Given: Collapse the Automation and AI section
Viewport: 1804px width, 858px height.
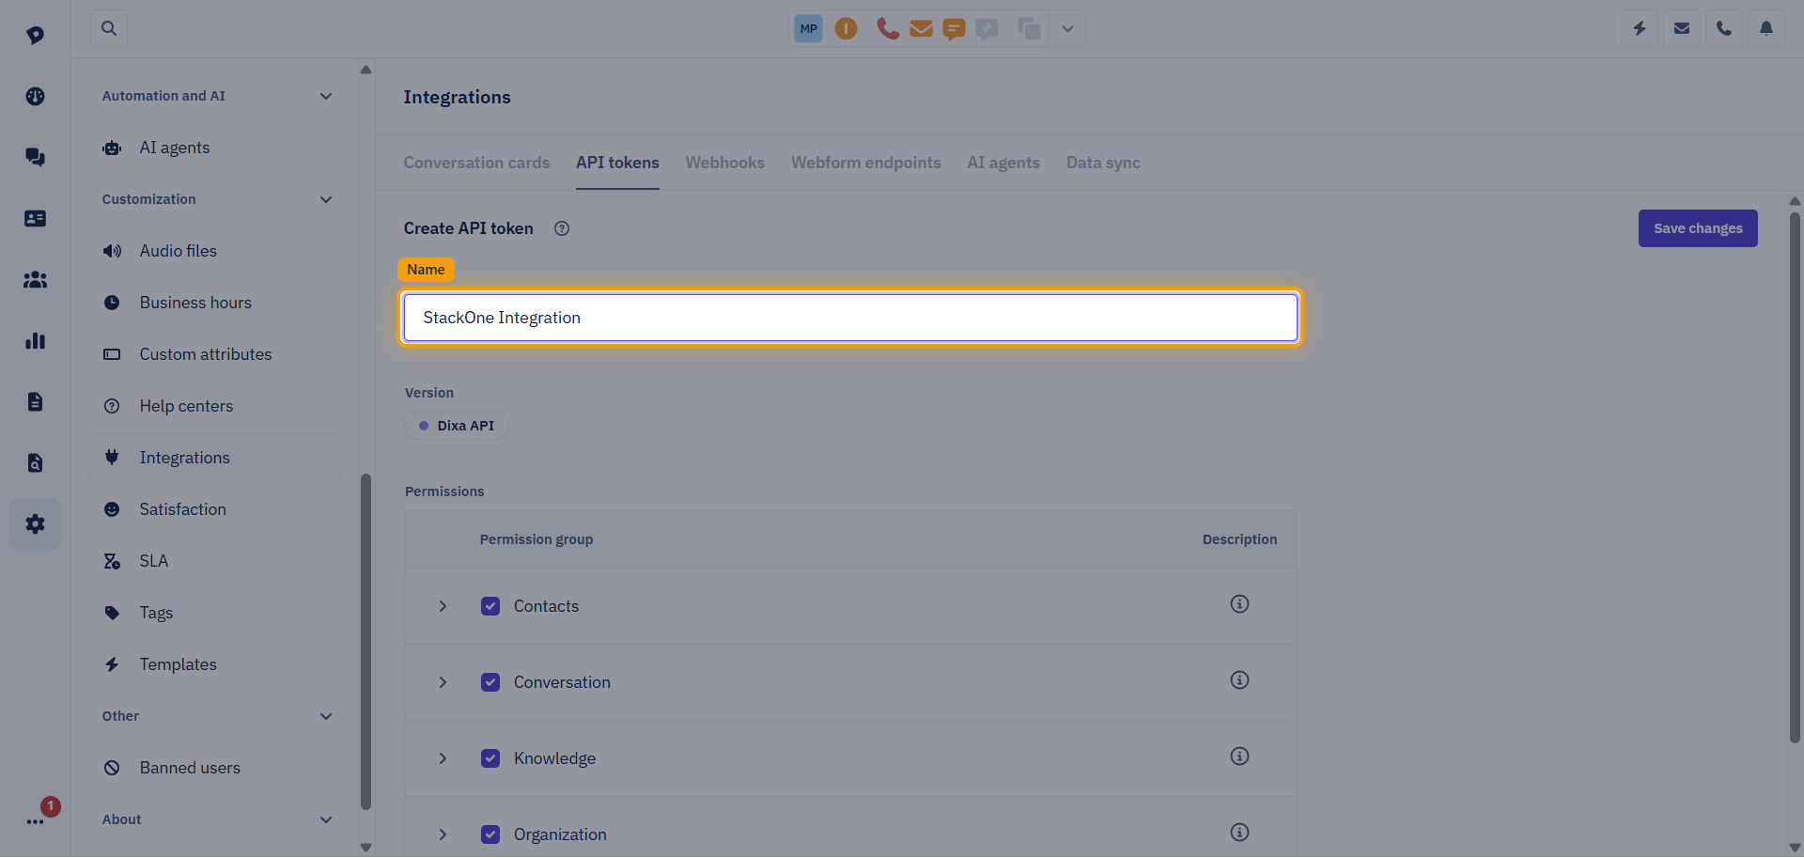Looking at the screenshot, I should (326, 96).
